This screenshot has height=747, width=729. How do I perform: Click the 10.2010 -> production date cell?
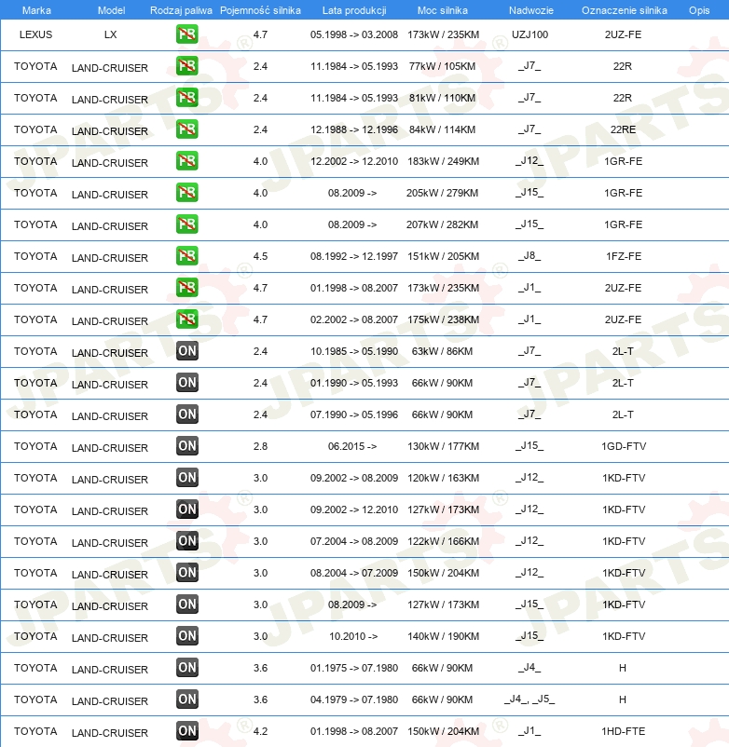pyautogui.click(x=353, y=636)
